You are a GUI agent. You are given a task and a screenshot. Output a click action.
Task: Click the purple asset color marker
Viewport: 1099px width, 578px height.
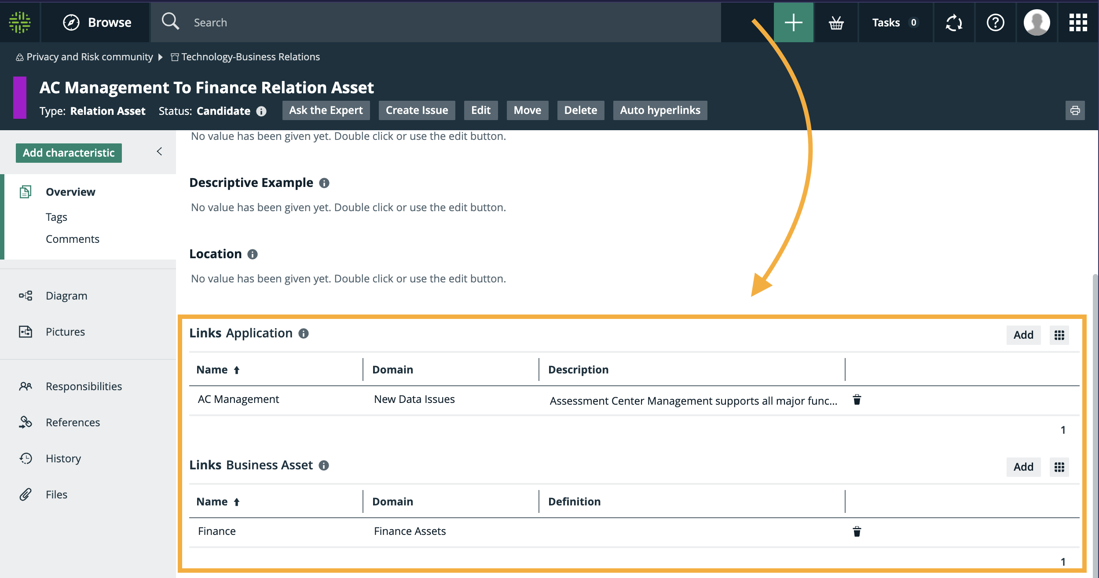(x=20, y=98)
